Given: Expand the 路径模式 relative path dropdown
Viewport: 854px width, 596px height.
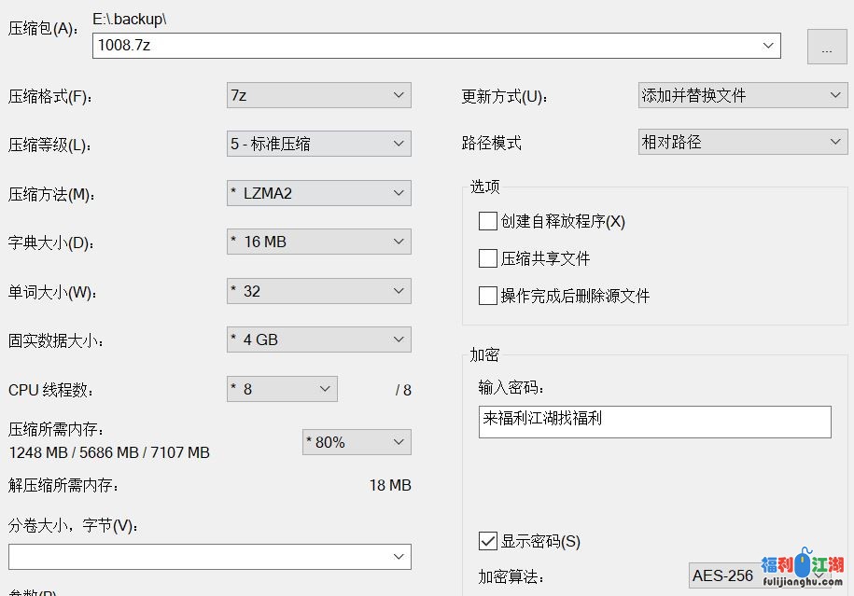Looking at the screenshot, I should (742, 143).
